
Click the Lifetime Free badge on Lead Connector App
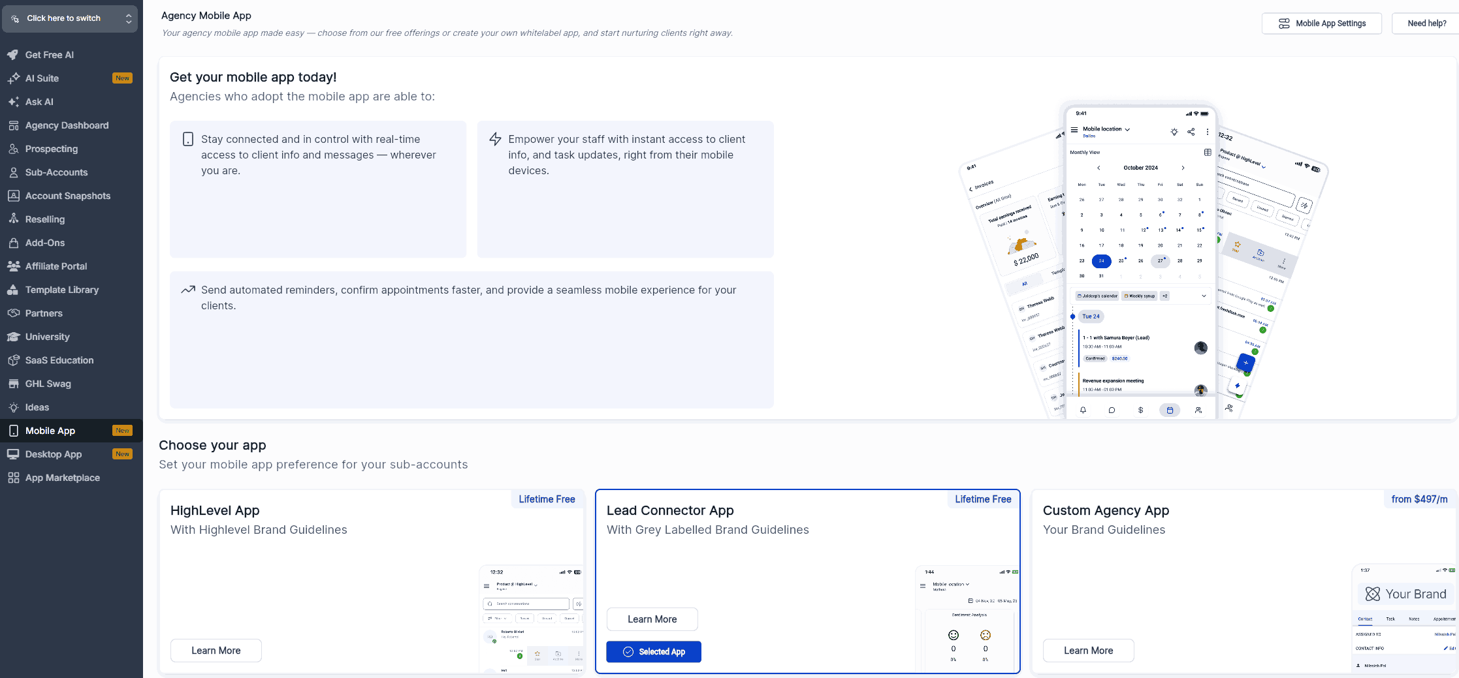coord(983,499)
